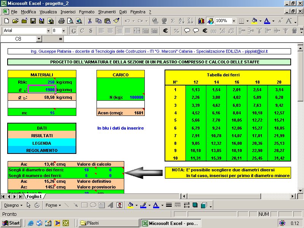Open line style options in Drawing toolbar

pyautogui.click(x=169, y=205)
